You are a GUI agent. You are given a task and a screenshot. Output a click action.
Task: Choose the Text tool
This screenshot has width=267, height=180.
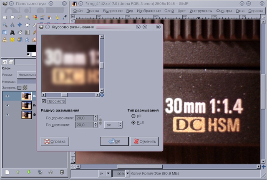(12, 32)
